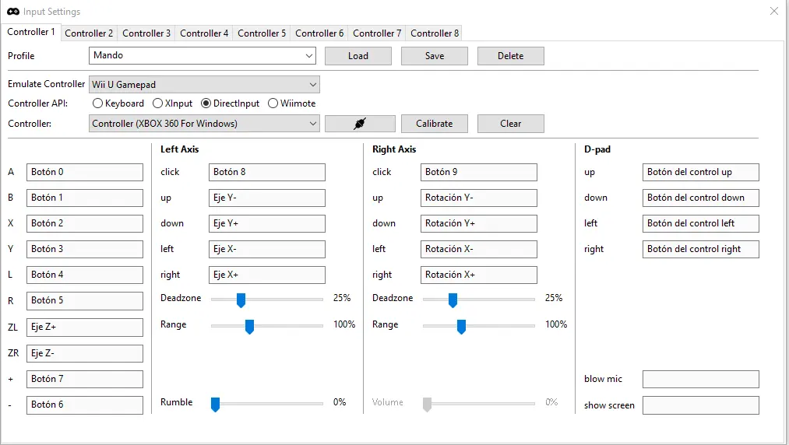The width and height of the screenshot is (789, 445).
Task: Click the Right Axis right field Rotación X+
Action: pyautogui.click(x=478, y=275)
